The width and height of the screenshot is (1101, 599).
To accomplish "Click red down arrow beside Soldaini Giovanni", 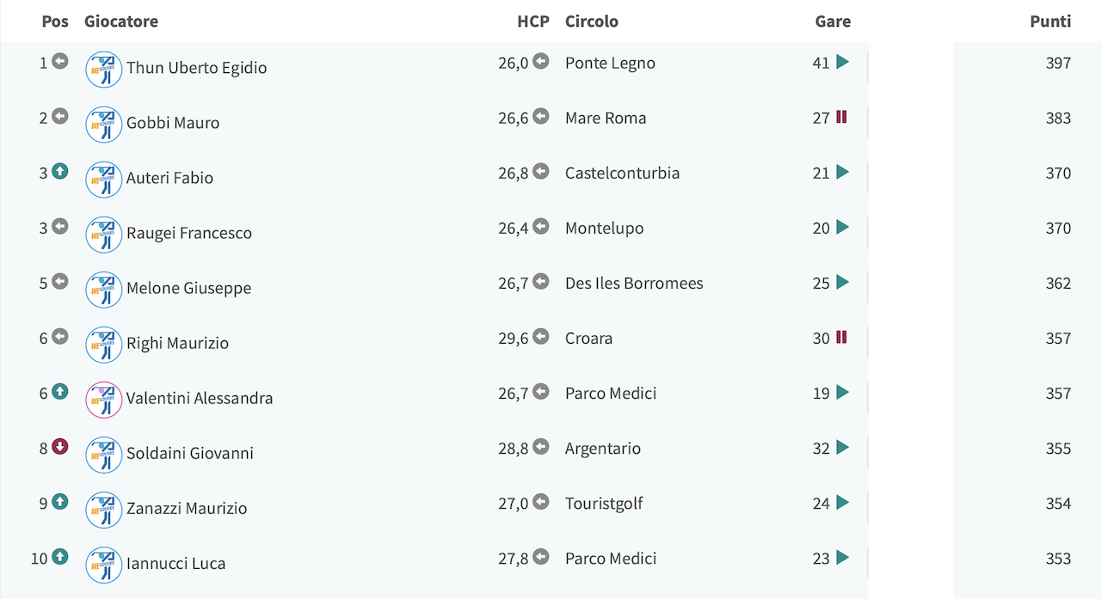I will tap(59, 446).
